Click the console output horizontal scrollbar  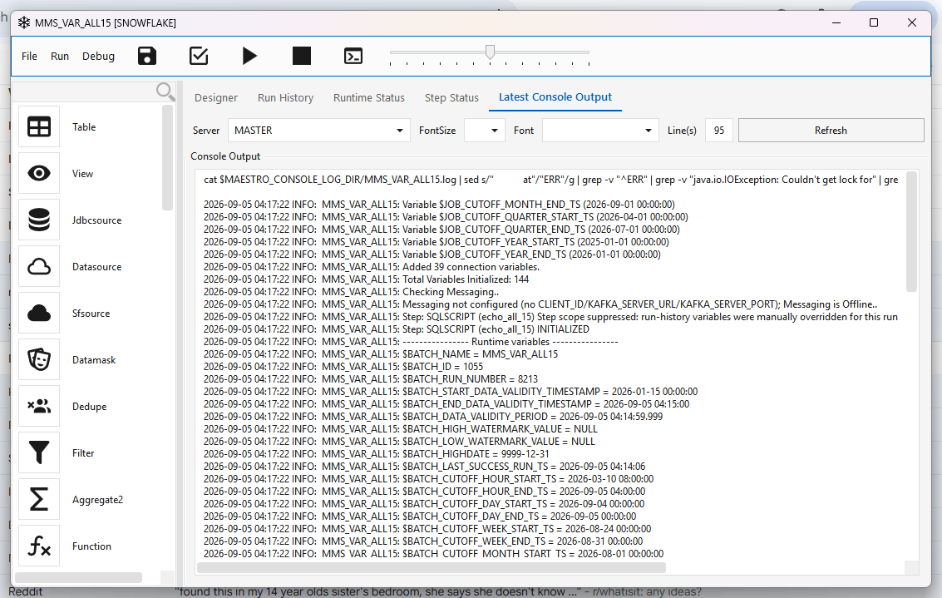pyautogui.click(x=432, y=567)
